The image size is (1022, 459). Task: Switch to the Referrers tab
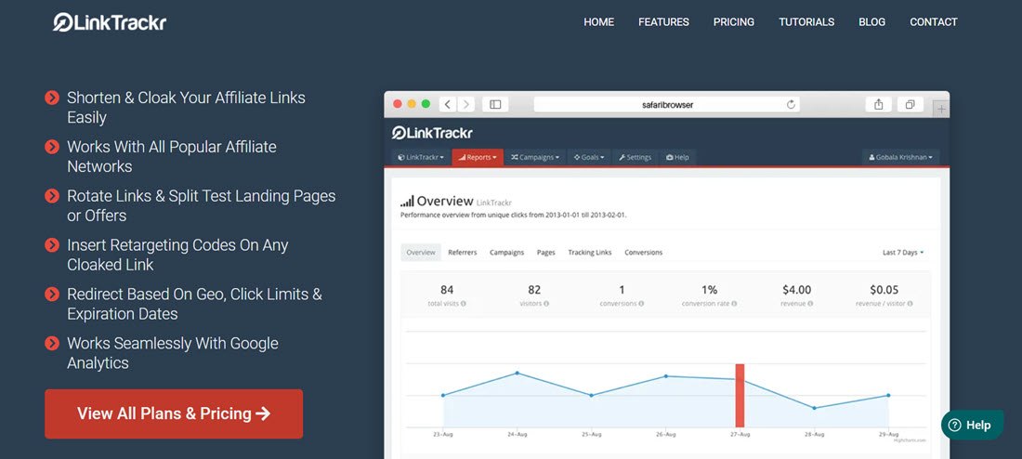pyautogui.click(x=462, y=253)
